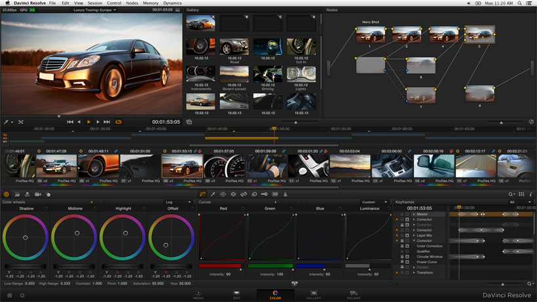Reset the Luminance curve with reset icon

pos(390,209)
